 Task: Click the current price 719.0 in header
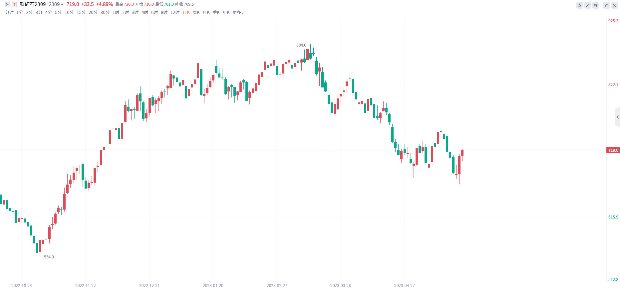click(73, 4)
